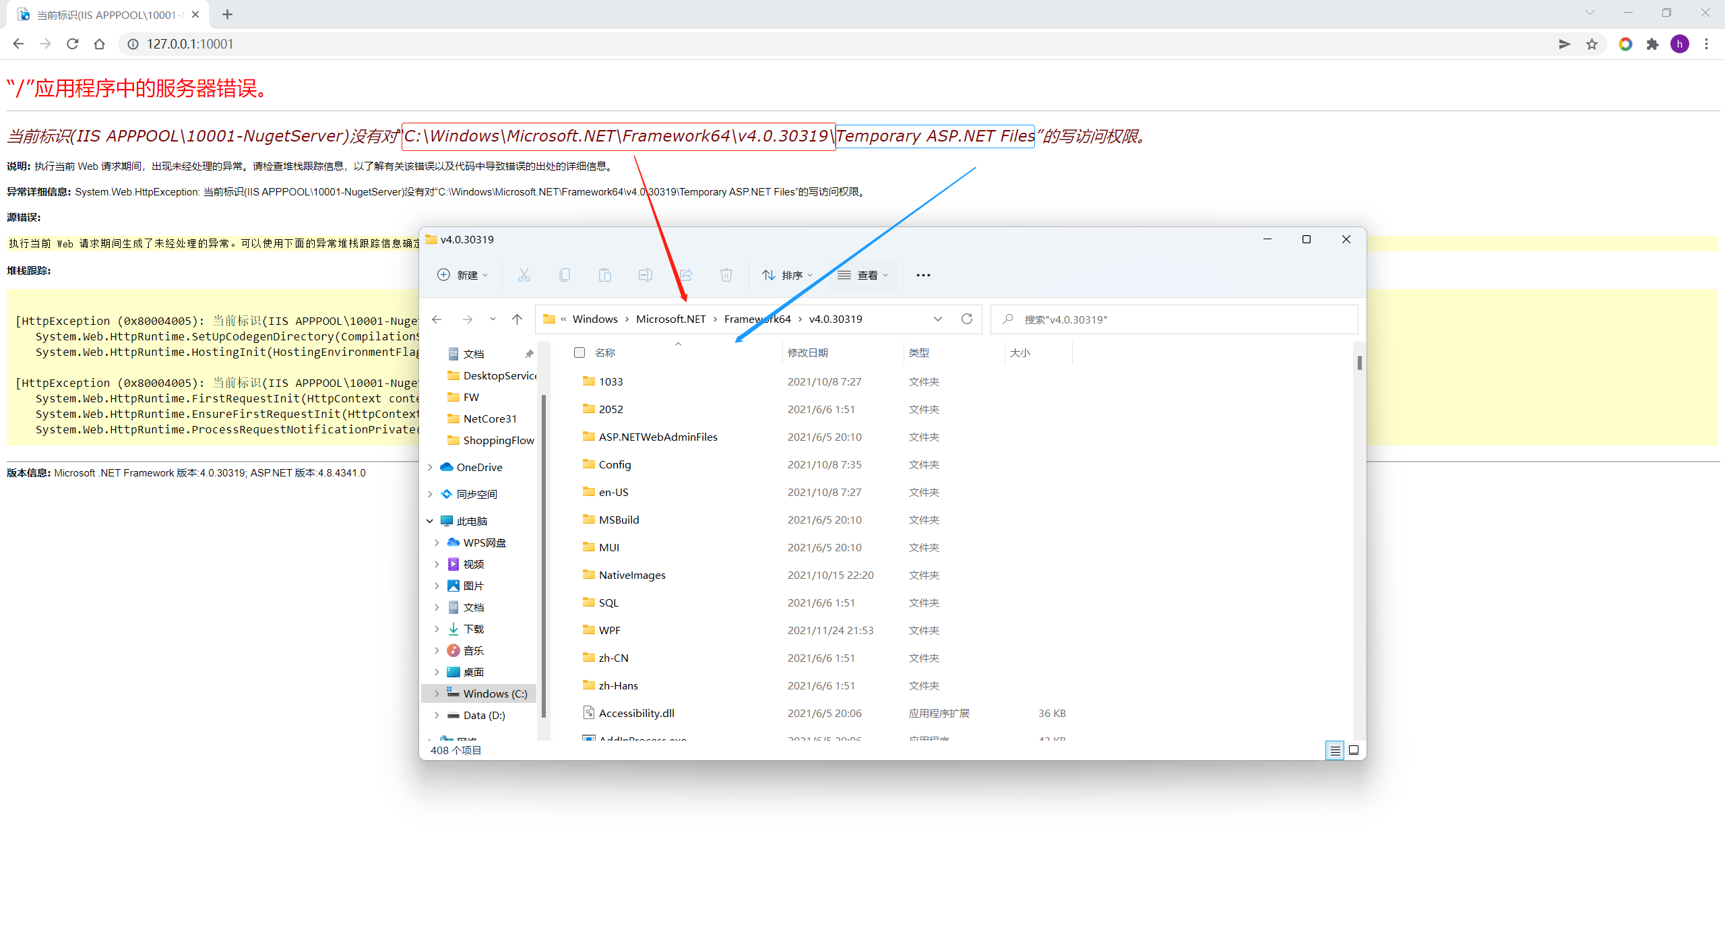Switch Explorer to details view icon in status bar
Viewport: 1725px width, 930px height.
[x=1335, y=750]
